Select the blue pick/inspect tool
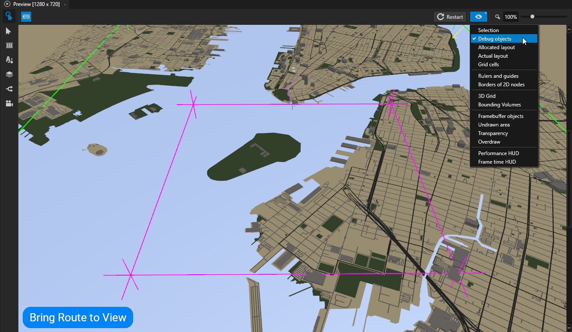 (9, 16)
